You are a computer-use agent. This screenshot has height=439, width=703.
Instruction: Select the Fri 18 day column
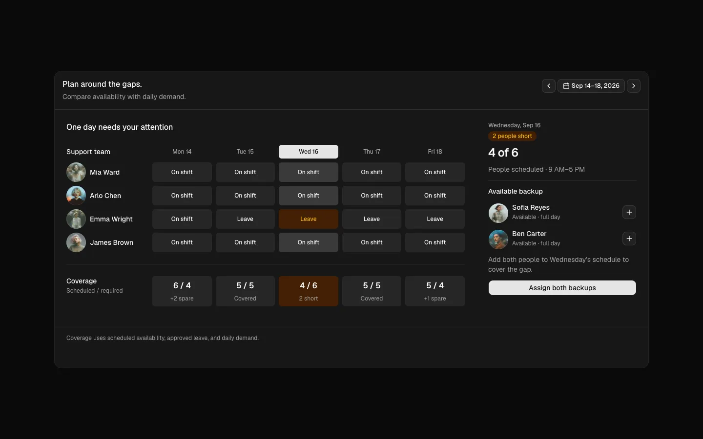click(435, 152)
